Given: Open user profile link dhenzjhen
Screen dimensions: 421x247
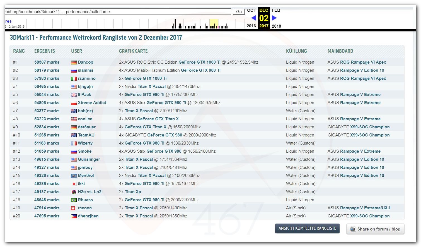Looking at the screenshot, I should pyautogui.click(x=88, y=216).
